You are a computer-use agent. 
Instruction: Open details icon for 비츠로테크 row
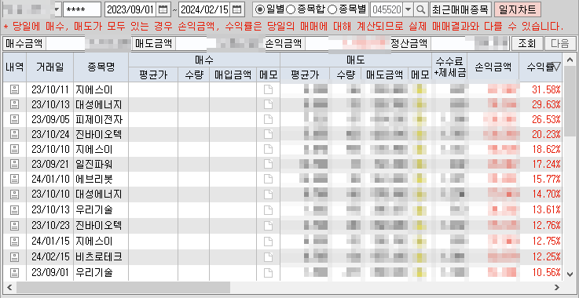coord(14,256)
